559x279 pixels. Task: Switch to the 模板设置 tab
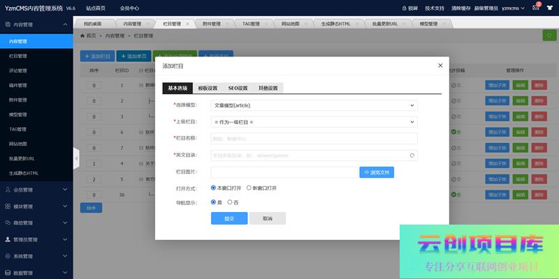(x=208, y=89)
